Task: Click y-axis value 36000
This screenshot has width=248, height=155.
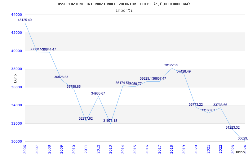Action: [x=16, y=87]
